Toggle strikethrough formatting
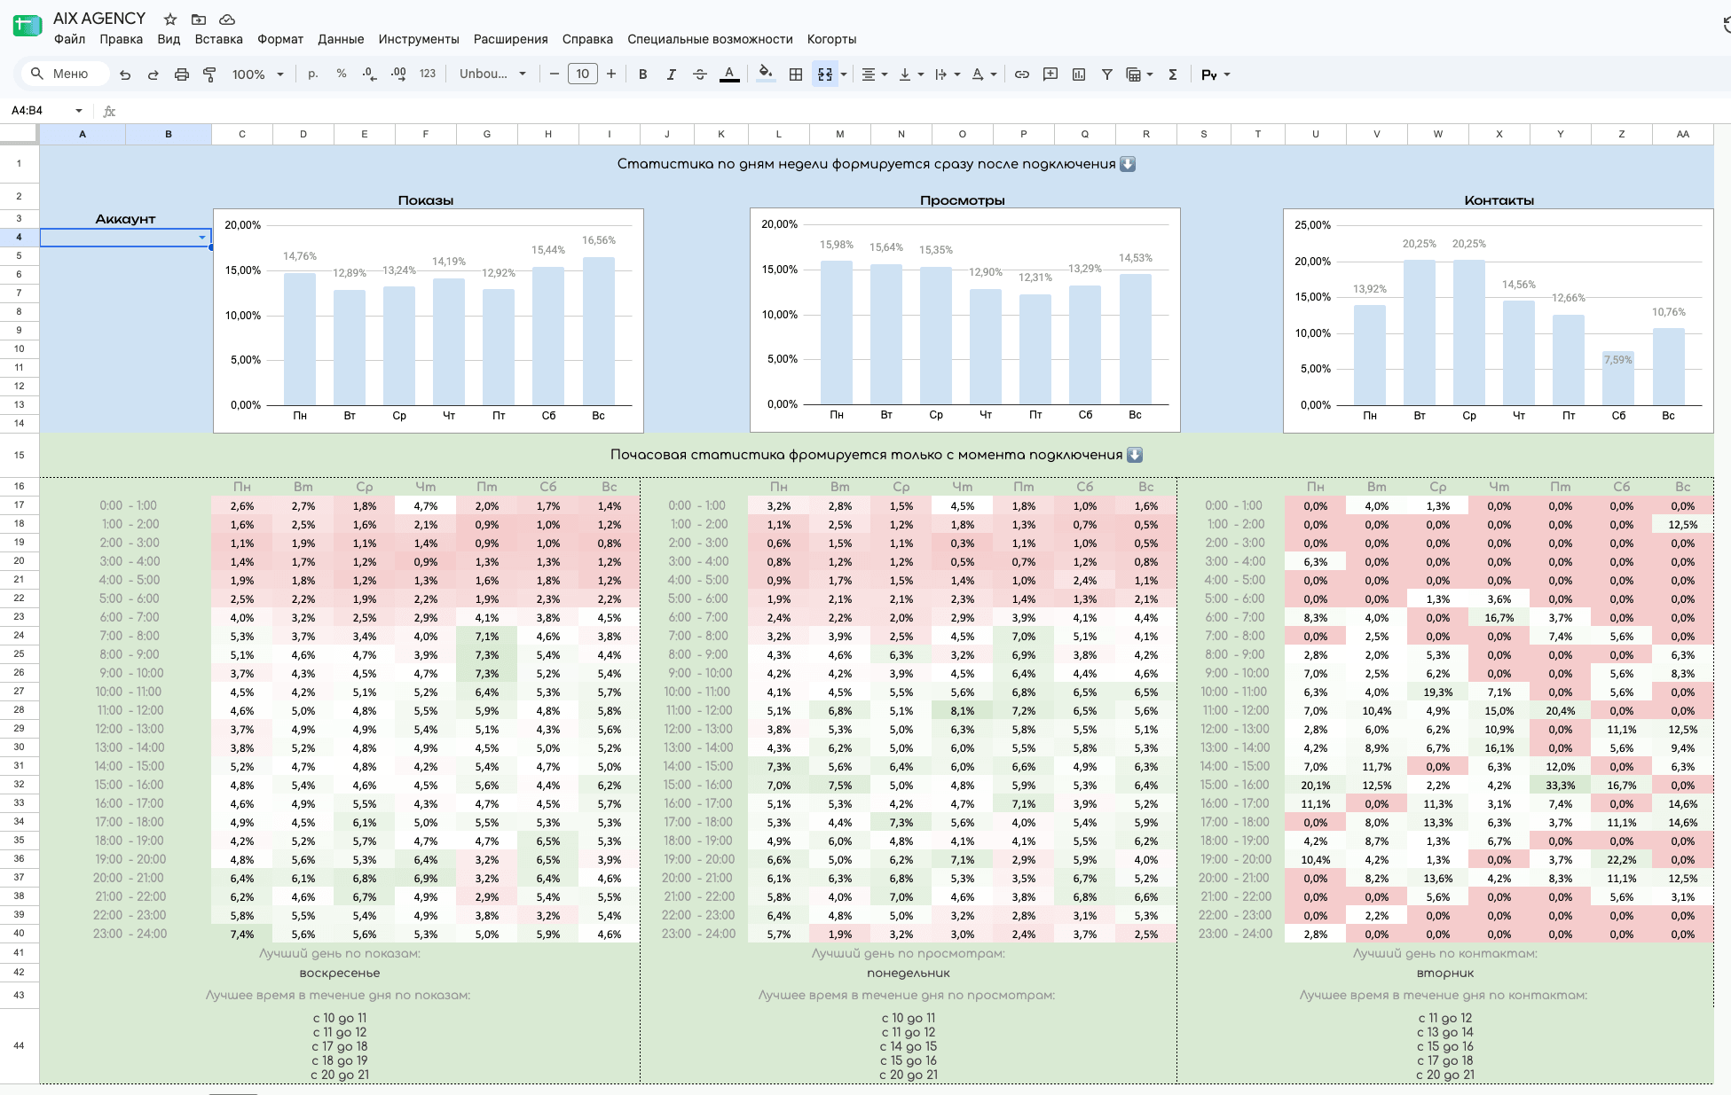The image size is (1731, 1095). point(699,74)
